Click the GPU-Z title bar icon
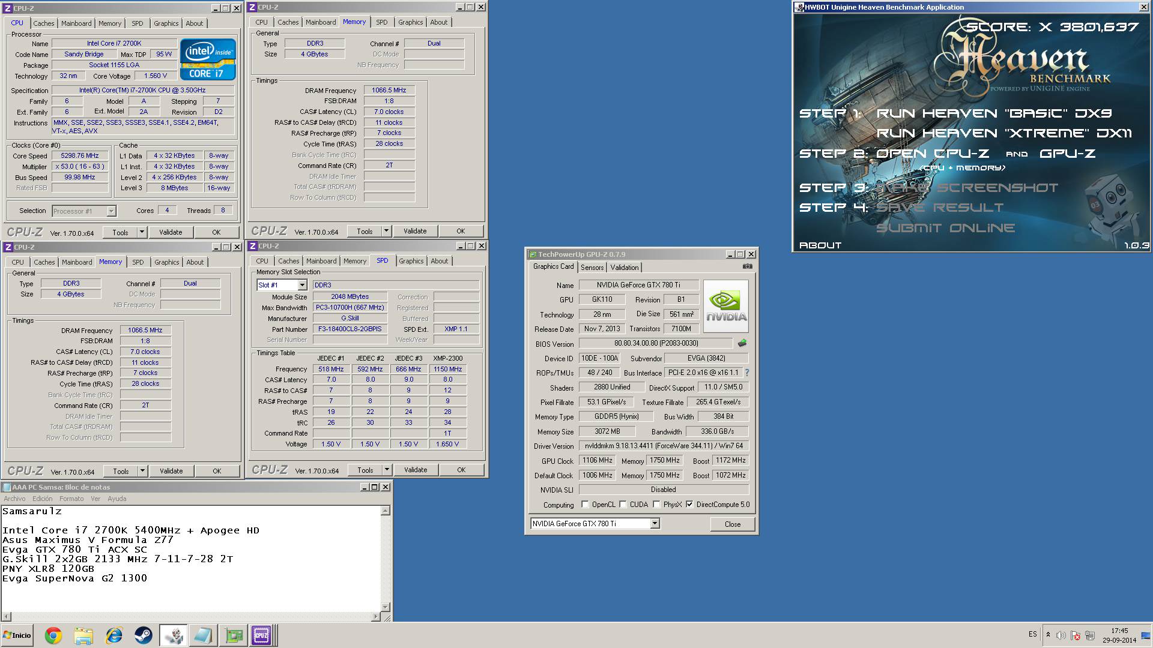This screenshot has height=648, width=1153. click(x=532, y=254)
